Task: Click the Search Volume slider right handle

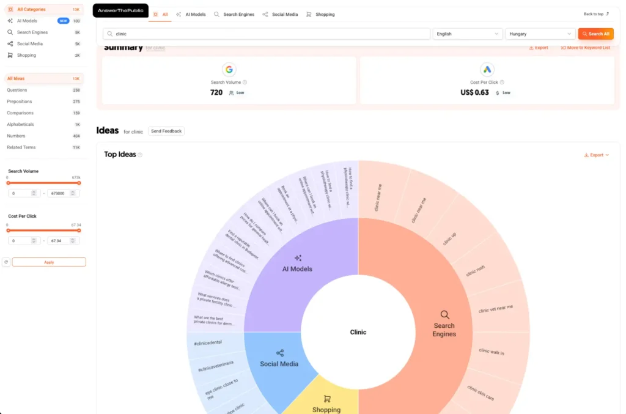Action: pyautogui.click(x=79, y=182)
